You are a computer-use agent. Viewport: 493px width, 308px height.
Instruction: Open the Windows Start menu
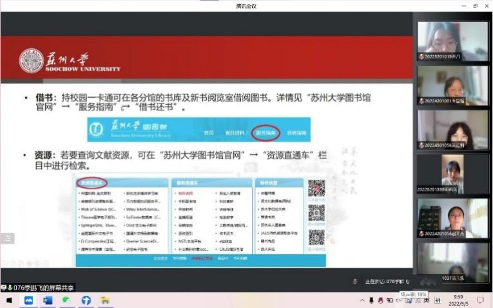pyautogui.click(x=10, y=300)
